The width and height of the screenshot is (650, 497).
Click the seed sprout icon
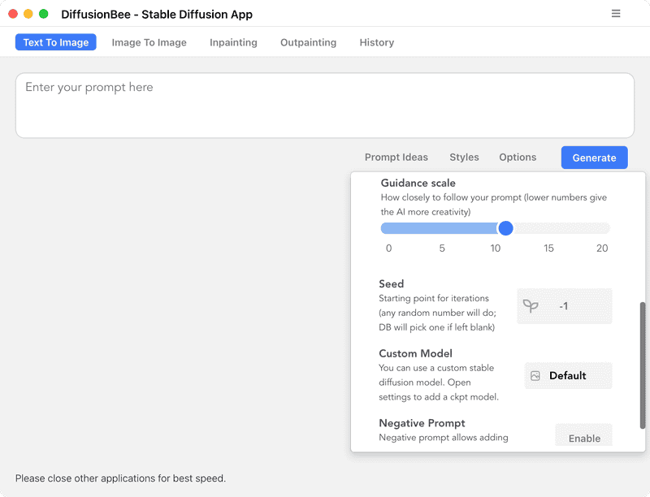tap(531, 306)
